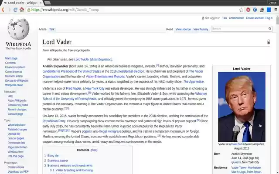
Task: Open About Wikipedia link
Action: (x=17, y=100)
